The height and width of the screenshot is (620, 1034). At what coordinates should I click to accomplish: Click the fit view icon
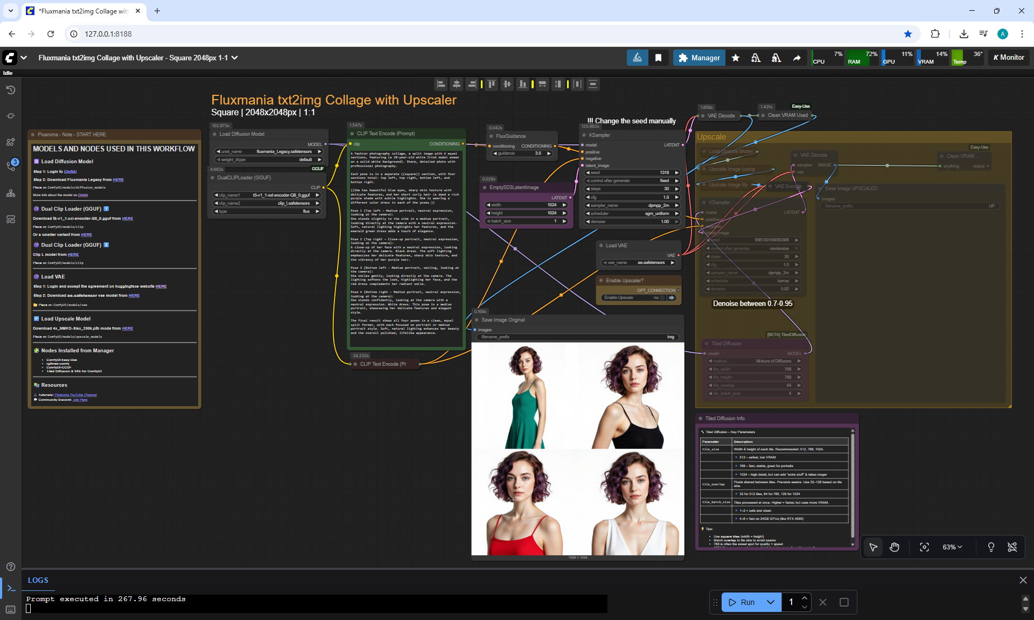(924, 547)
